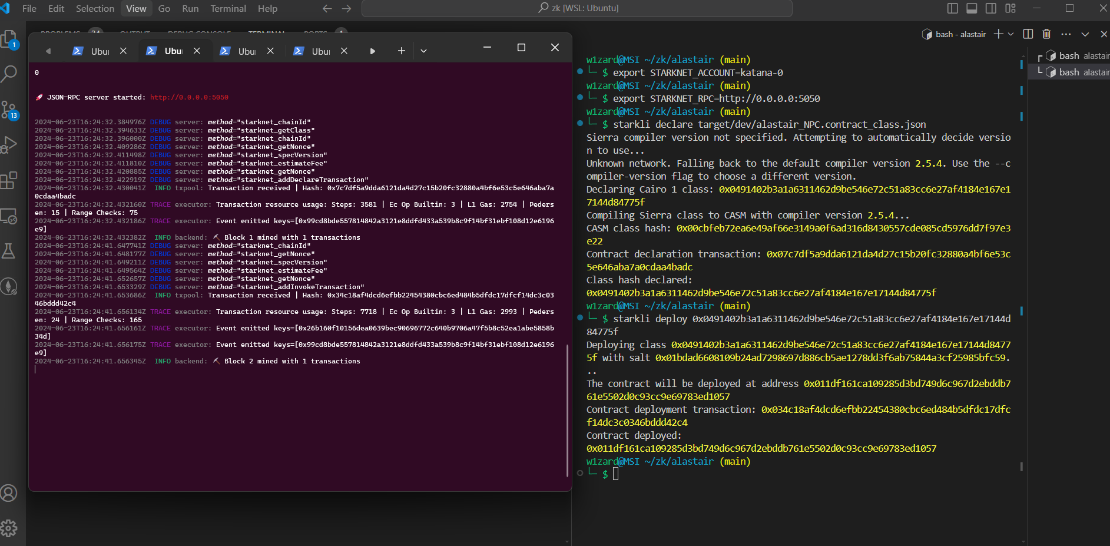
Task: Click decoration beside export STARKNET_RPC command
Action: coord(580,97)
